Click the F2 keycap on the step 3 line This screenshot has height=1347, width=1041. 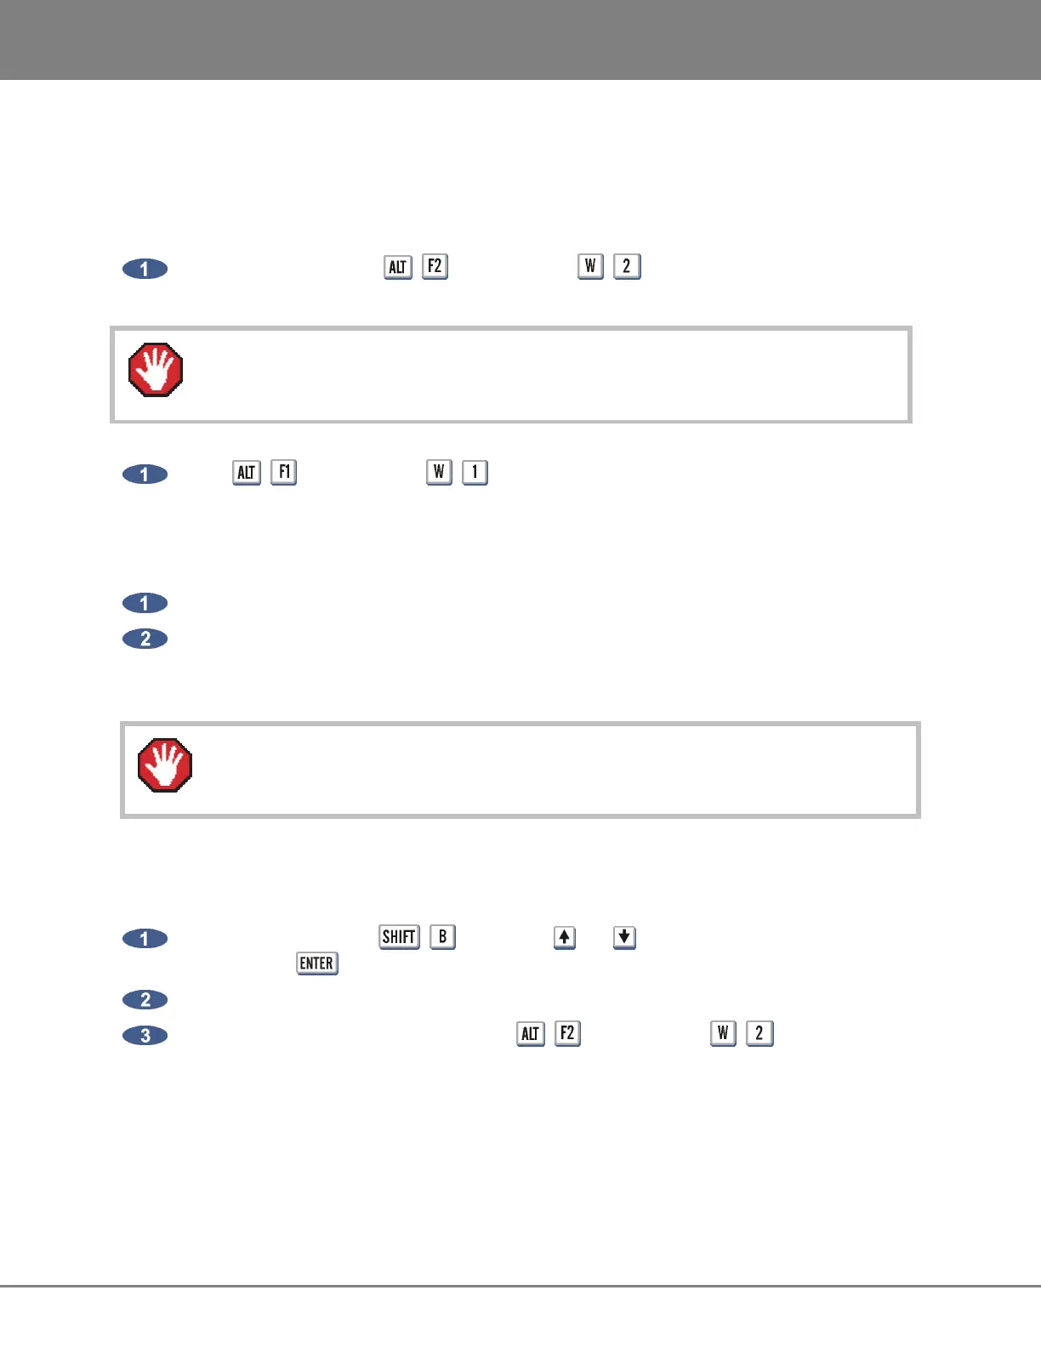(x=567, y=1033)
